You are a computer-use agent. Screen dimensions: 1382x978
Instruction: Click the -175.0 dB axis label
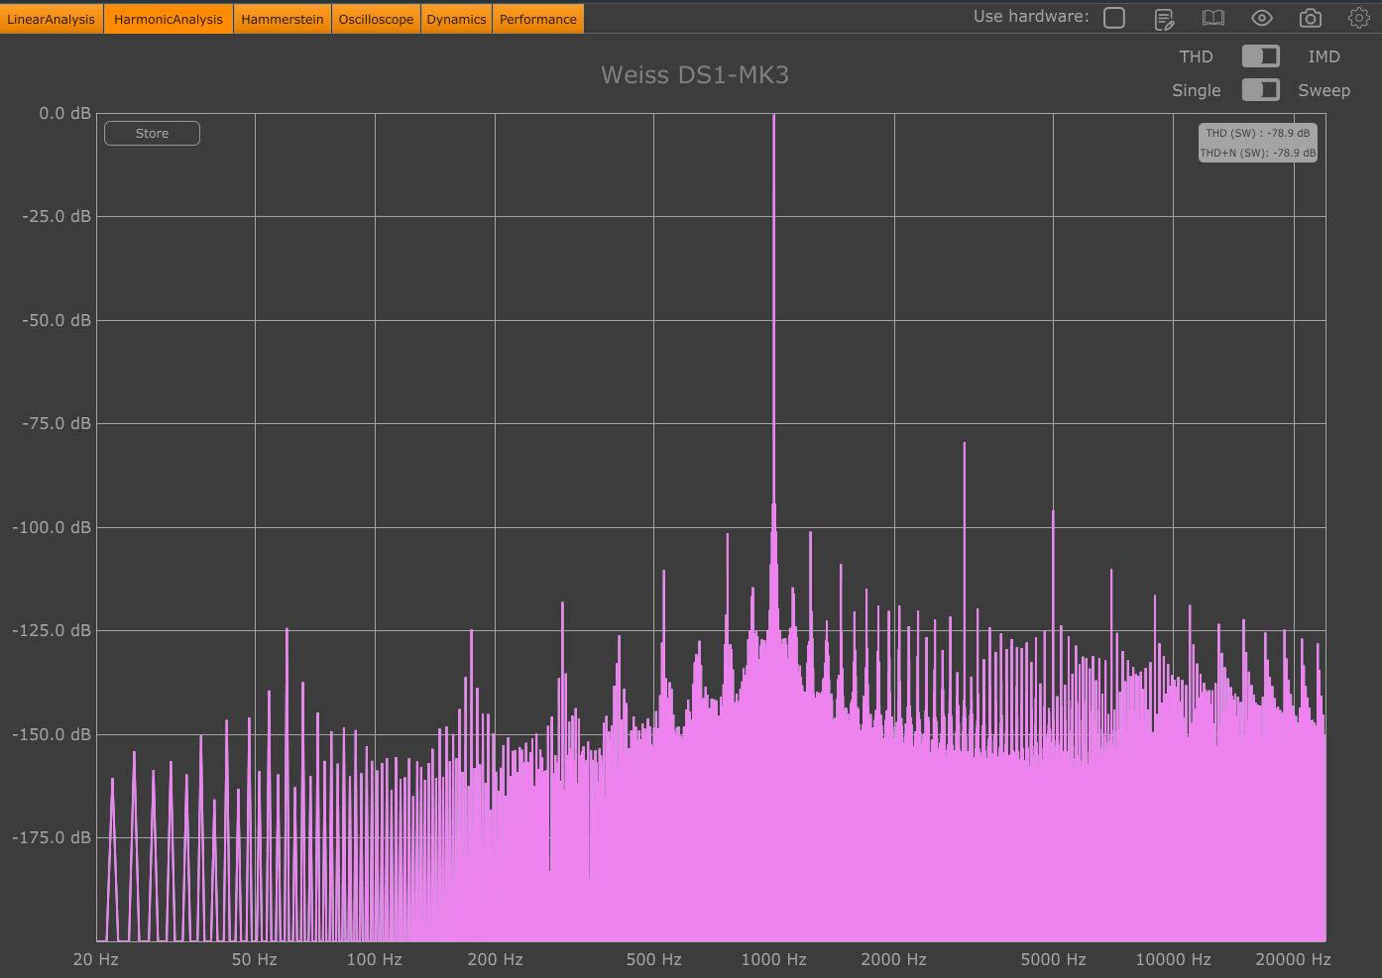[52, 837]
